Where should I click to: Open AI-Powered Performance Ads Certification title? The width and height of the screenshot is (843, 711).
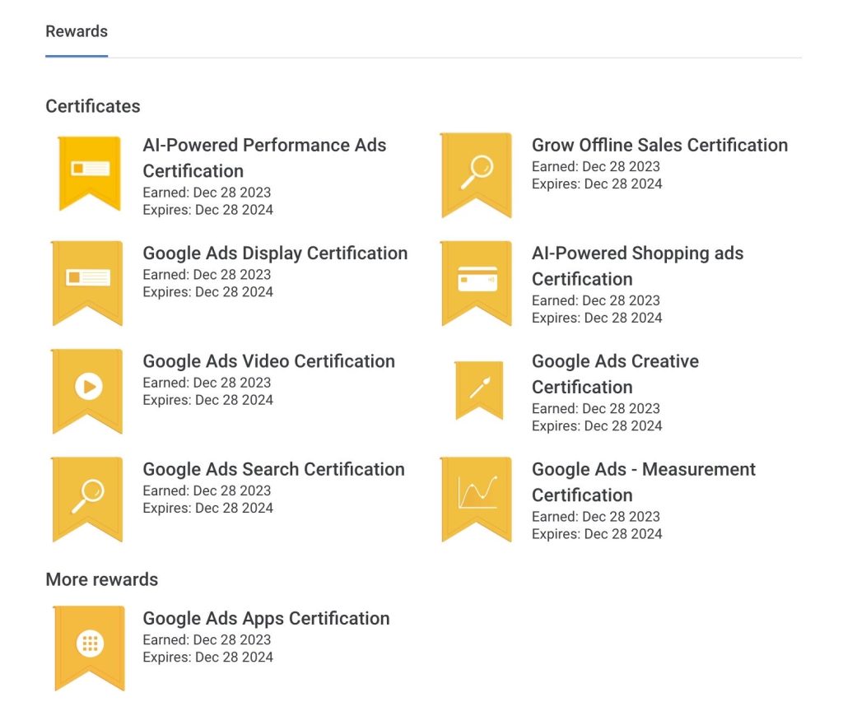[264, 158]
